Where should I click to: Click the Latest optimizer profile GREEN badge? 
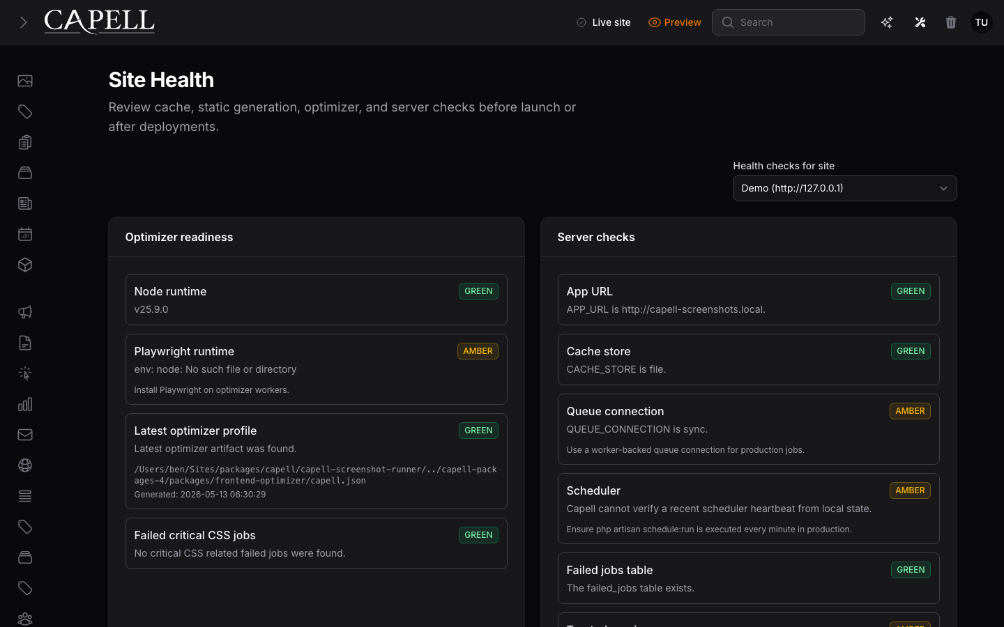(478, 431)
